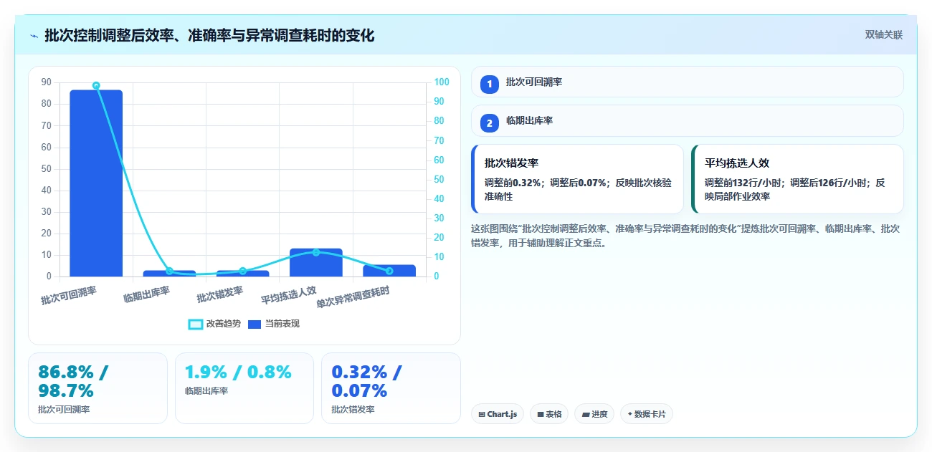Click the lightning icon beside the title

[x=34, y=36]
